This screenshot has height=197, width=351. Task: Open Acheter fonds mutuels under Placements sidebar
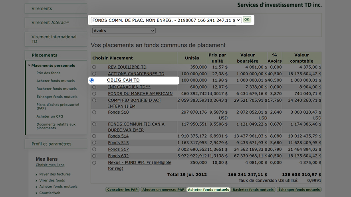56,81
